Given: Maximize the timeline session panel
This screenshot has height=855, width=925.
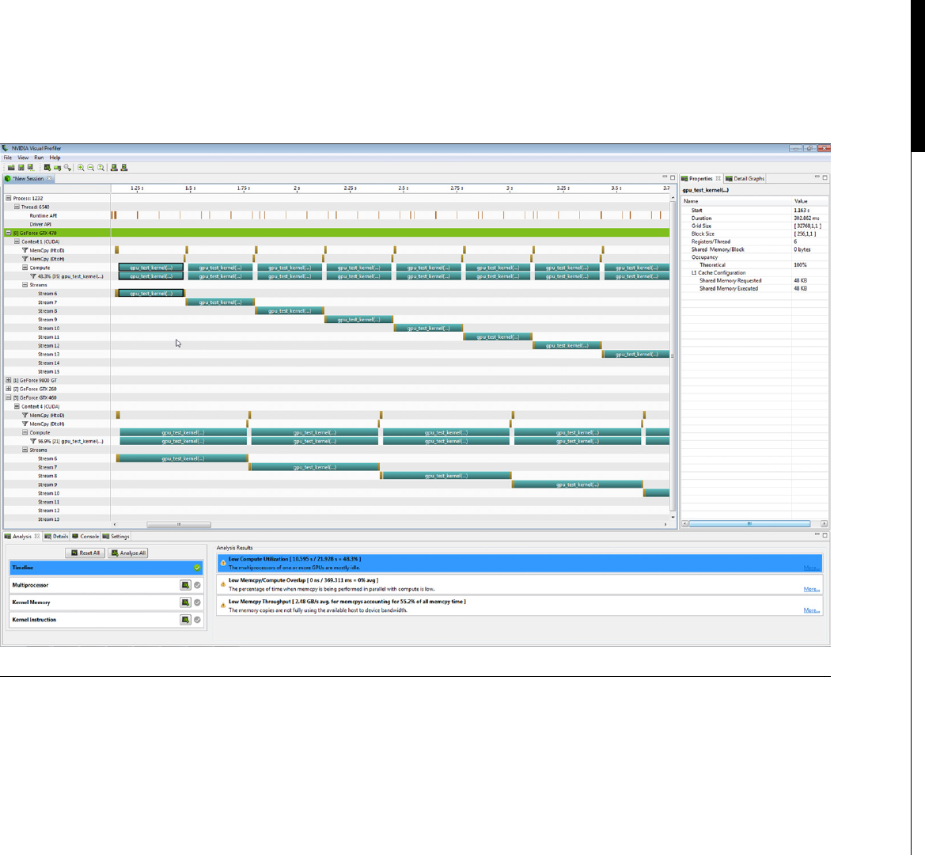Looking at the screenshot, I should [x=673, y=177].
